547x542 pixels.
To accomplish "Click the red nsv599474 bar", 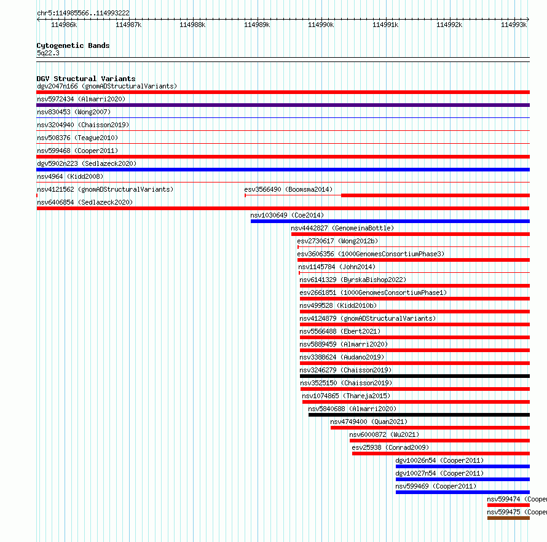I will coord(509,505).
